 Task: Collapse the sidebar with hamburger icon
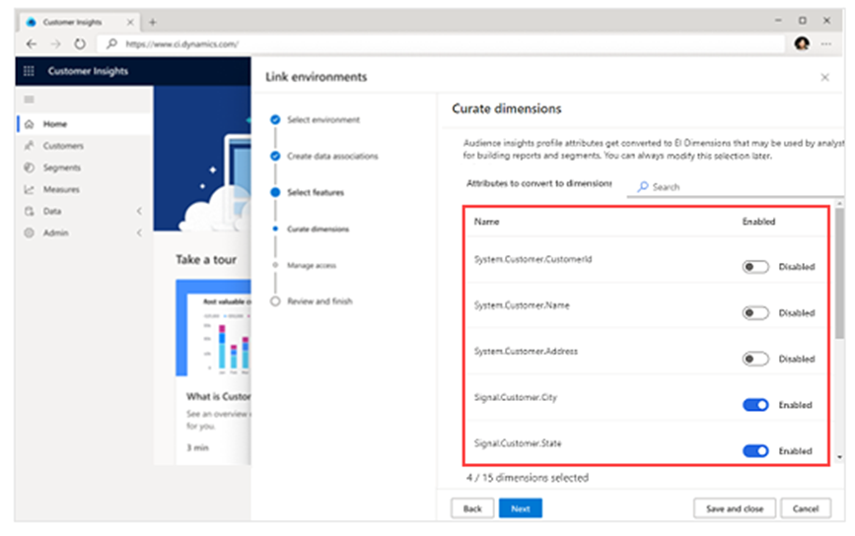[29, 100]
